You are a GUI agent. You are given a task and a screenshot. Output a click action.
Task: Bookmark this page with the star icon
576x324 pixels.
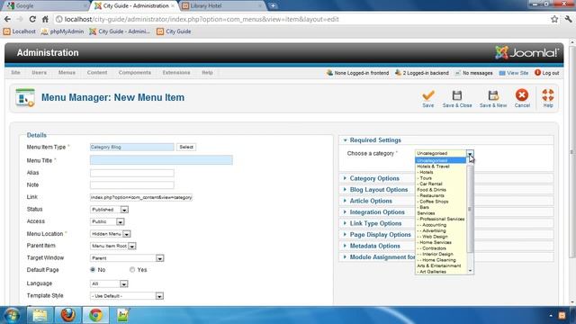(554, 19)
